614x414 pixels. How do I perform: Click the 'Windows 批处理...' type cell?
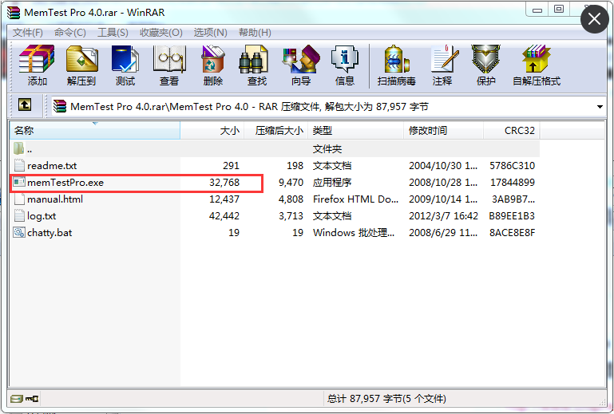(x=354, y=233)
